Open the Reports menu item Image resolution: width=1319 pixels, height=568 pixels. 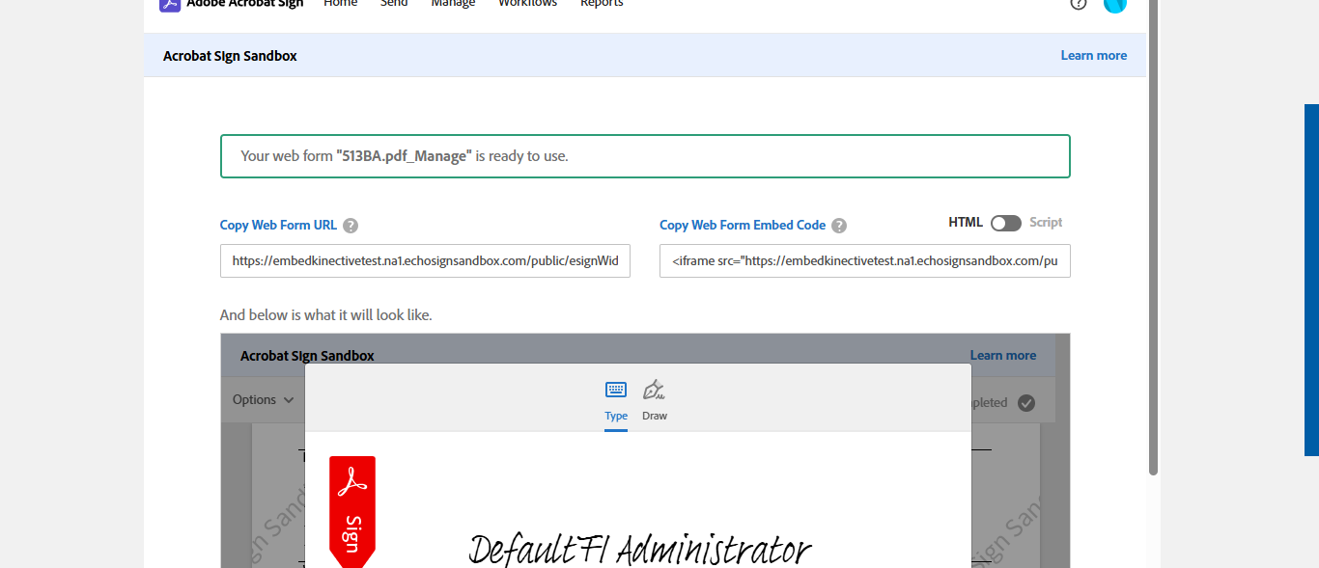602,4
